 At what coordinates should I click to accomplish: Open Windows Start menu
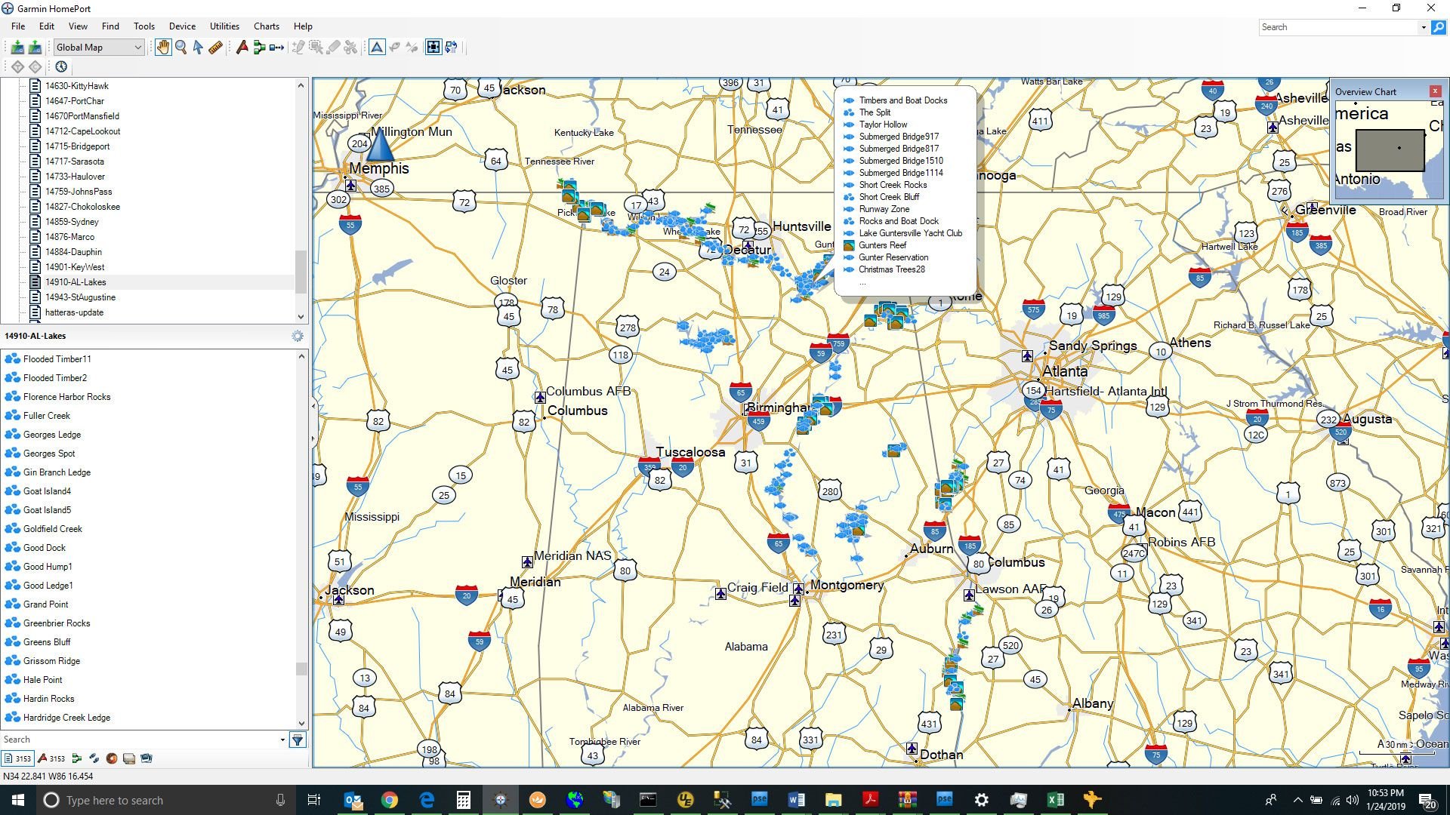click(18, 800)
